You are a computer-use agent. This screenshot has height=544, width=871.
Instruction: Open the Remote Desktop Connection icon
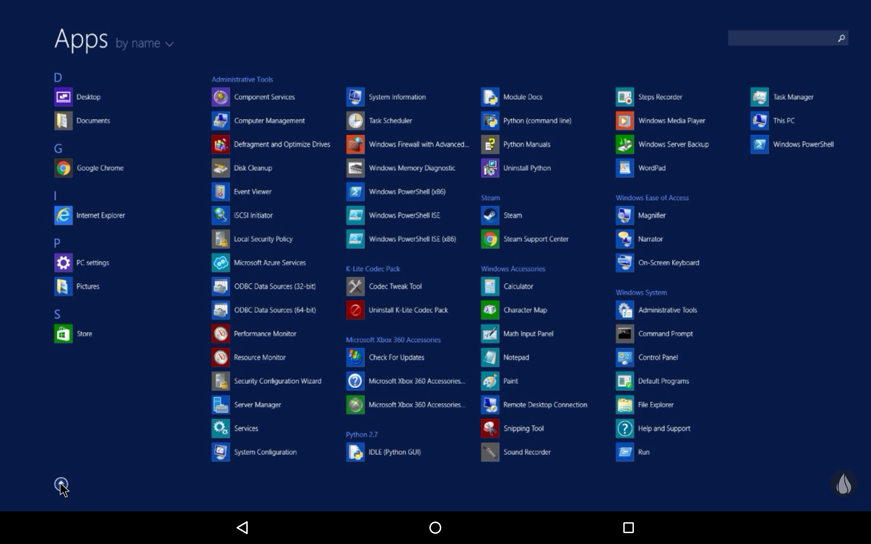490,405
